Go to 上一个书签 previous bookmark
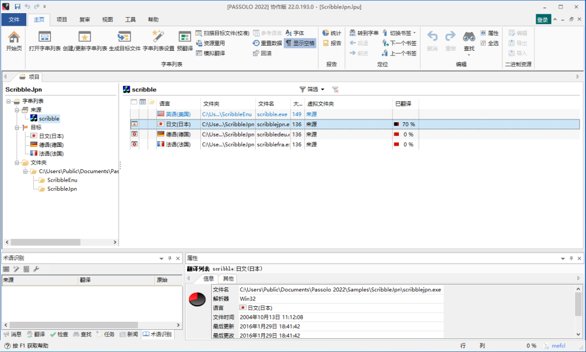This screenshot has width=586, height=352. (399, 53)
